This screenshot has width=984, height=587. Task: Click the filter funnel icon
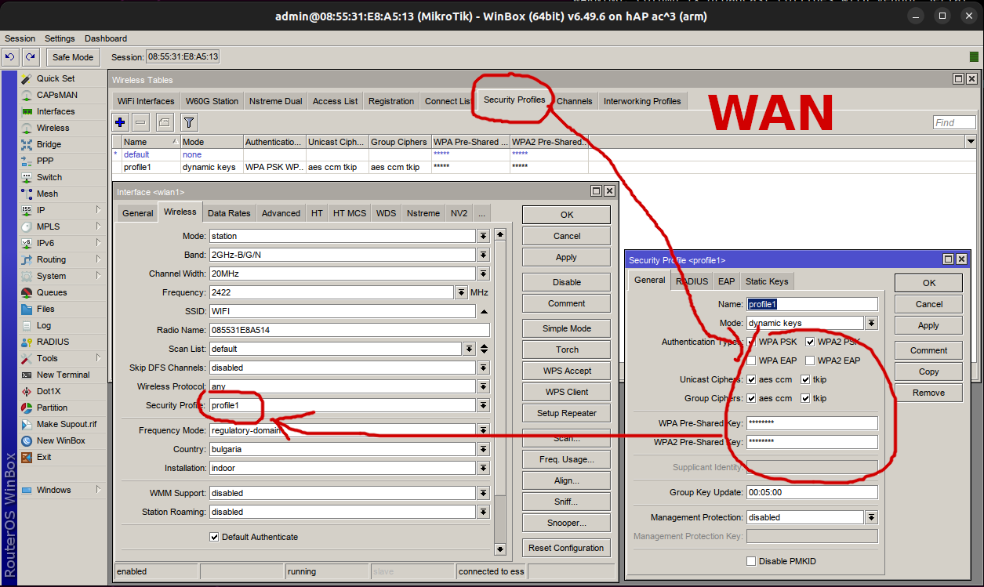[189, 122]
